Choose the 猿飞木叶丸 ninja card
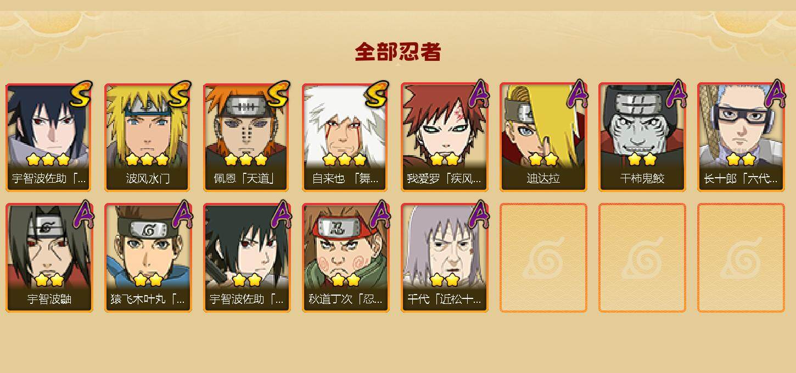796x373 pixels. pos(148,258)
